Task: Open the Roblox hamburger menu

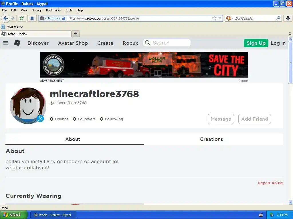Action: pyautogui.click(x=5, y=43)
